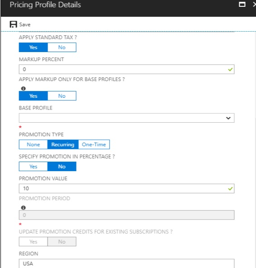256x268 pixels.
Task: Click info icon under Promotion Period label
Action: [24, 208]
